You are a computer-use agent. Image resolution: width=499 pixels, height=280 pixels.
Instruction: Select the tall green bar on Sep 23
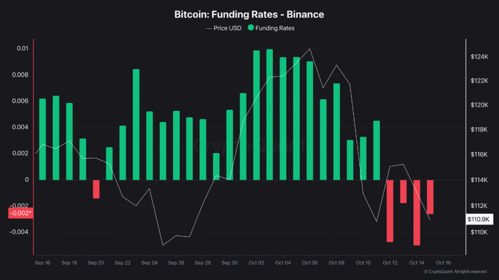click(136, 124)
